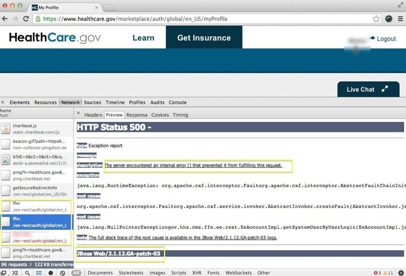Switch to the Profiles panel
The image size is (406, 276).
click(x=137, y=102)
